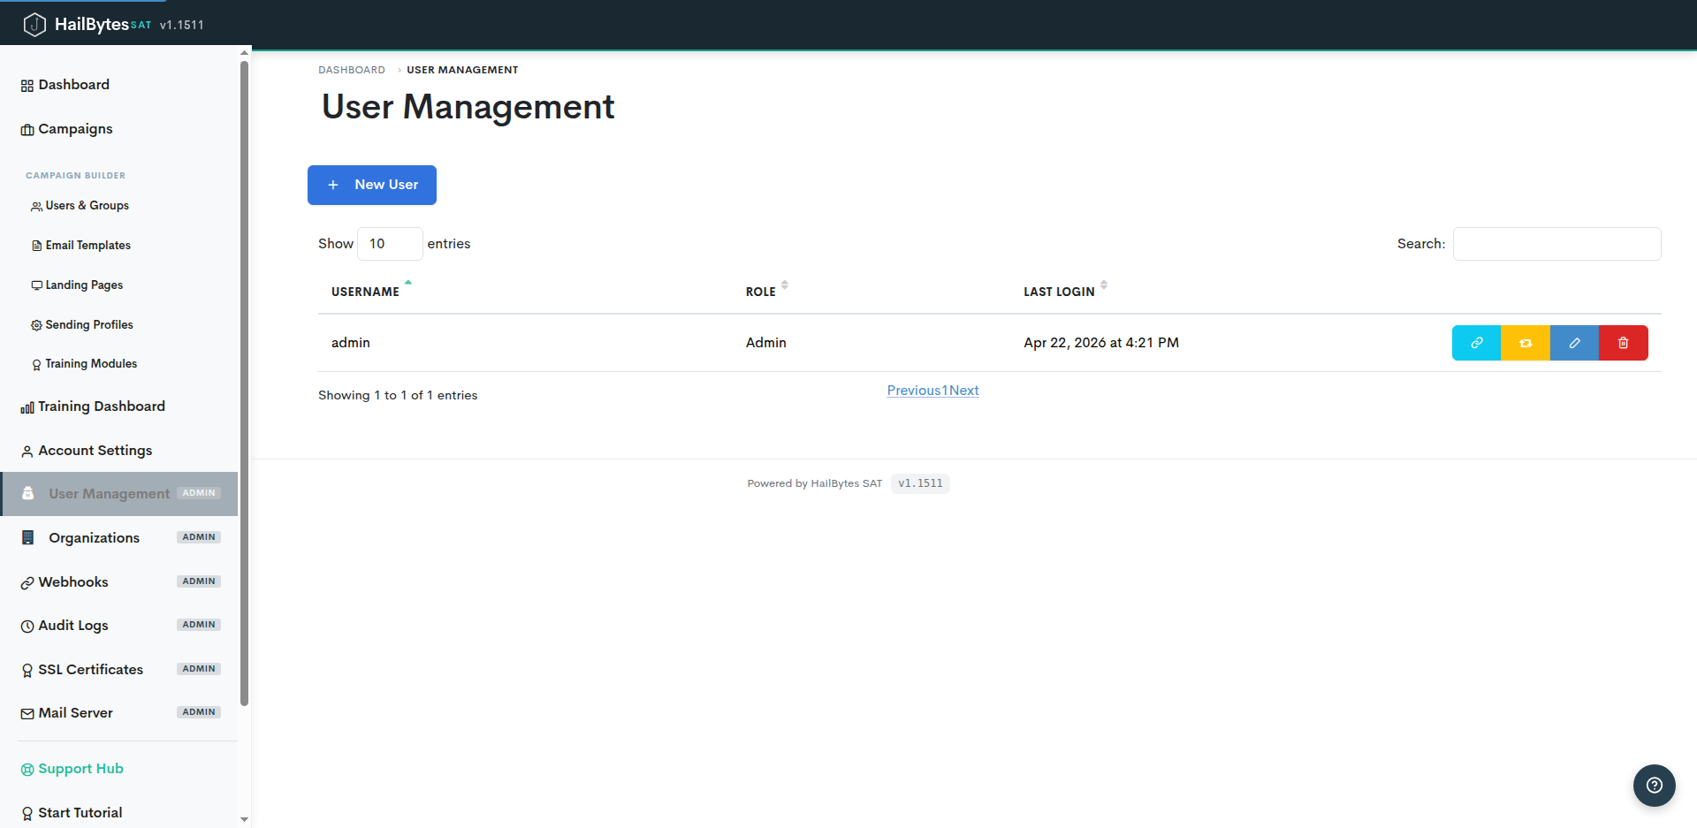Screen dimensions: 1697x828
Task: Click the Previous pagination link
Action: point(914,391)
